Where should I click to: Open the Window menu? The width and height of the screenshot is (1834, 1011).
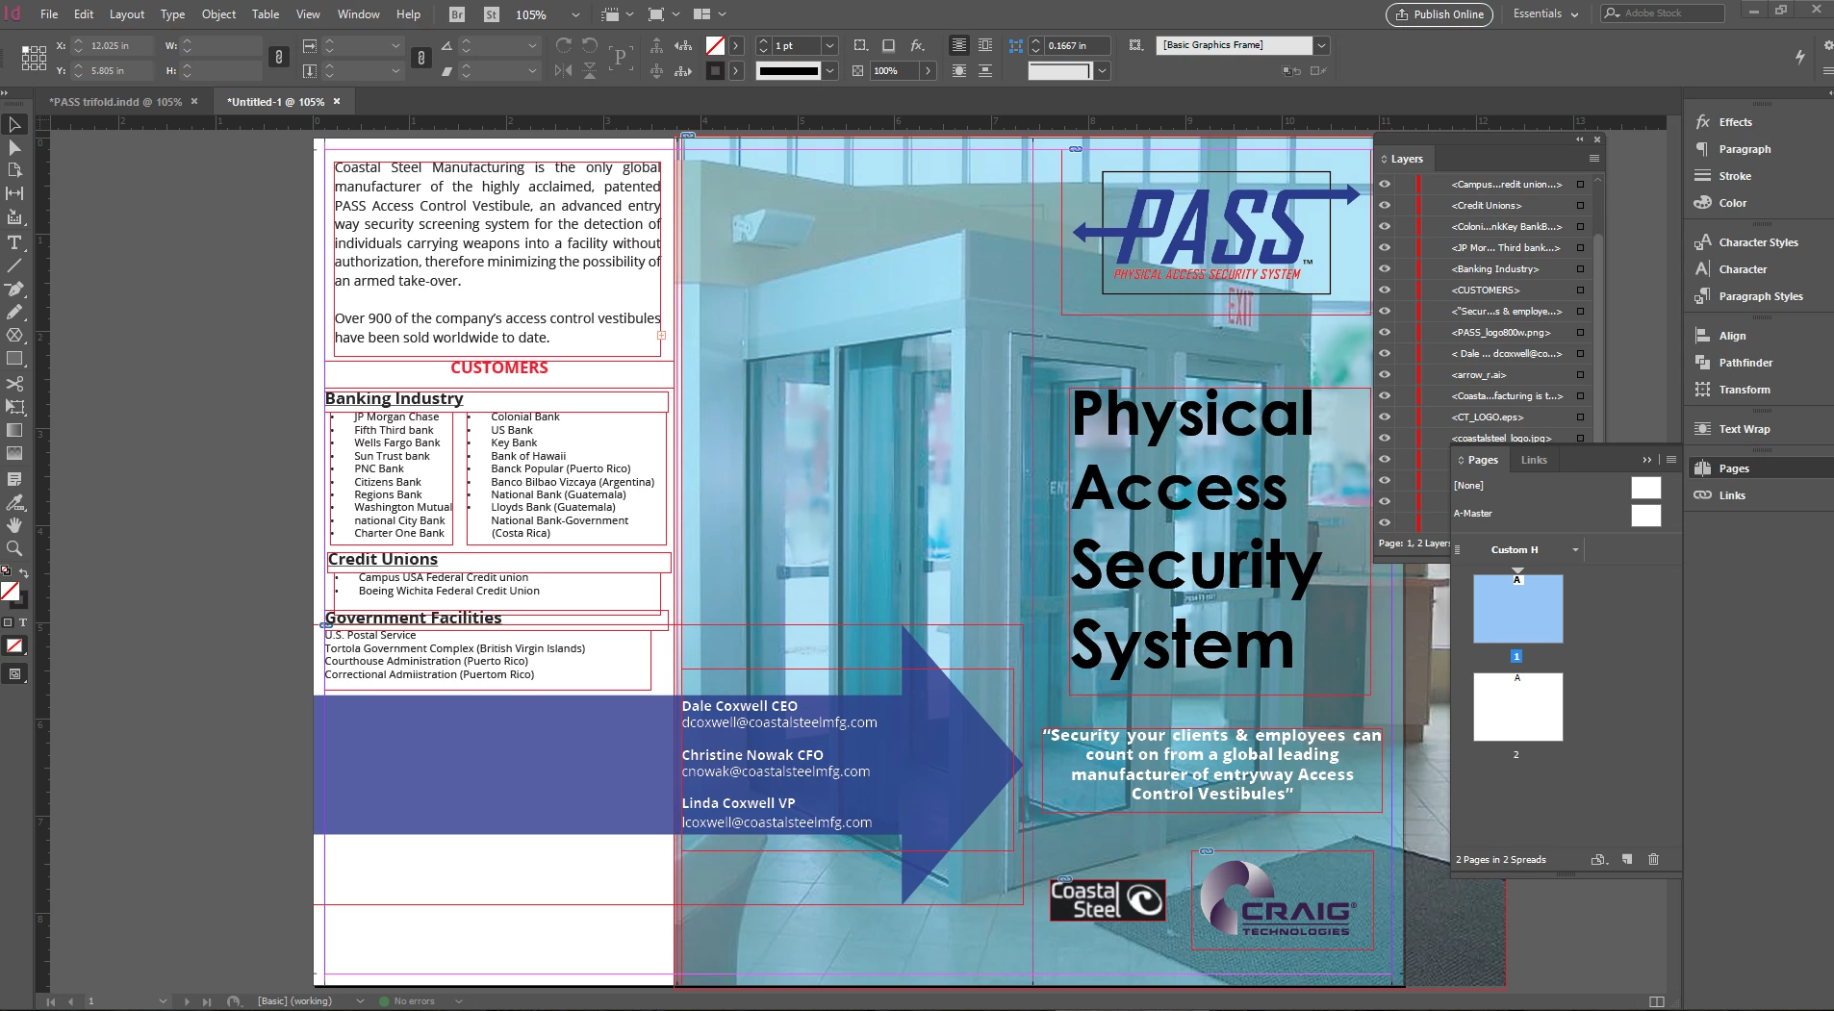[358, 14]
